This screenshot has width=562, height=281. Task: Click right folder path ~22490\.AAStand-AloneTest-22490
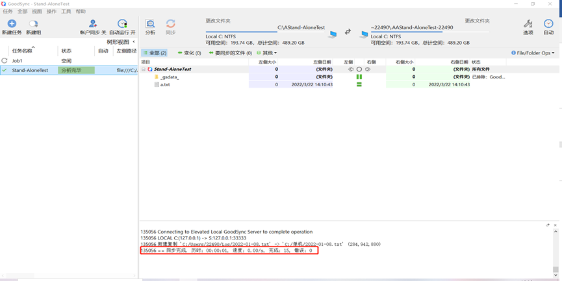pos(412,27)
